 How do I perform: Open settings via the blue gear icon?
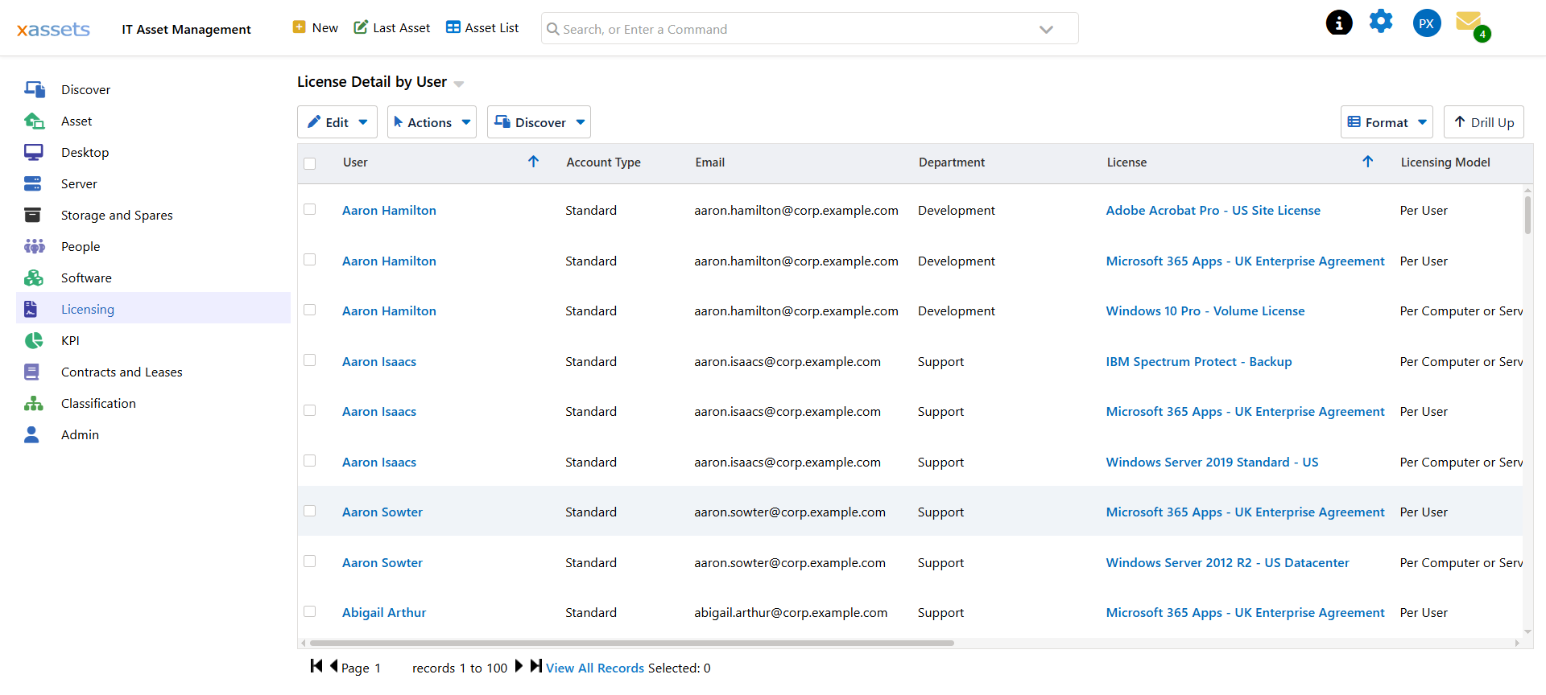(x=1381, y=21)
